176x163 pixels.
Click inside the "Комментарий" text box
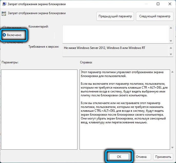pos(115,34)
